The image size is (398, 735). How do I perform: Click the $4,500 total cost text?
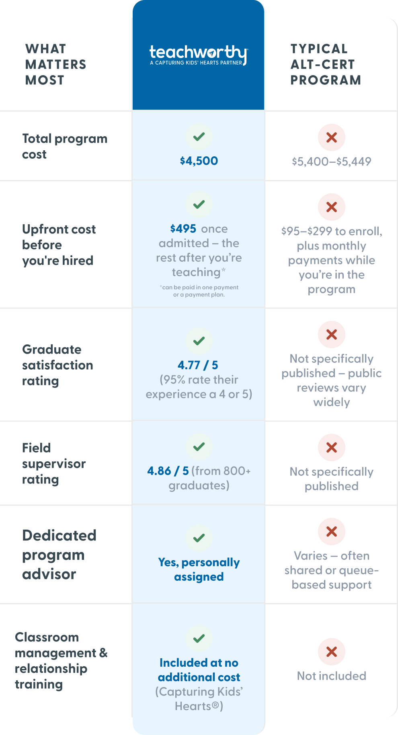199,161
